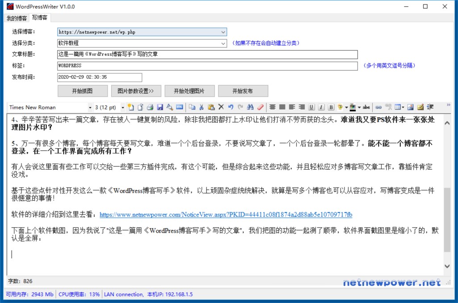Open print preview magnifier icon
458x303 pixels.
coord(170,107)
